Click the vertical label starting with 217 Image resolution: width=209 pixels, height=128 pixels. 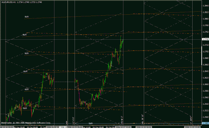click(73, 121)
